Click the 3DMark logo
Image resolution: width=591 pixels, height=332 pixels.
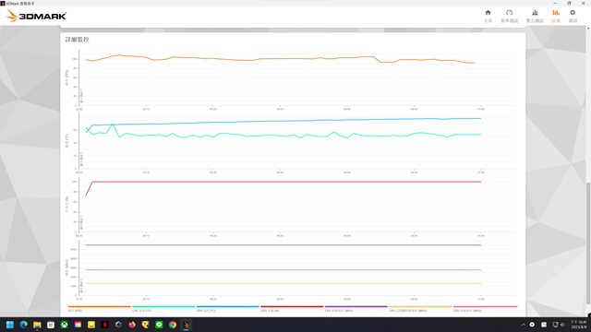point(37,16)
